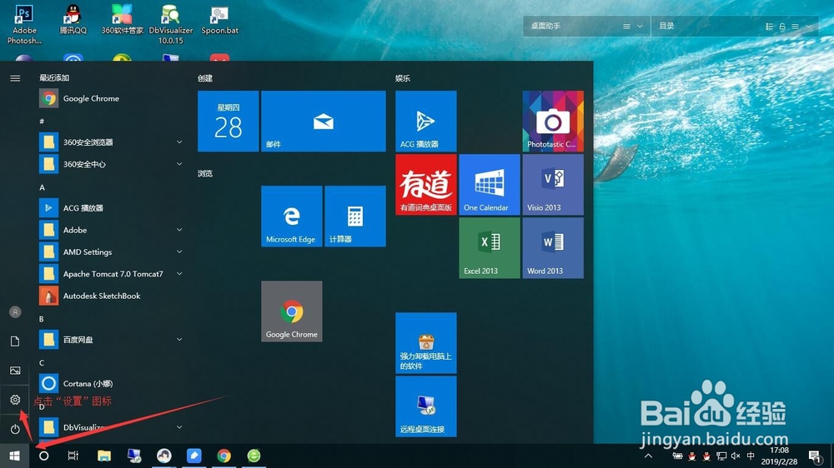Click the letter A group header
The height and width of the screenshot is (468, 834).
click(42, 187)
